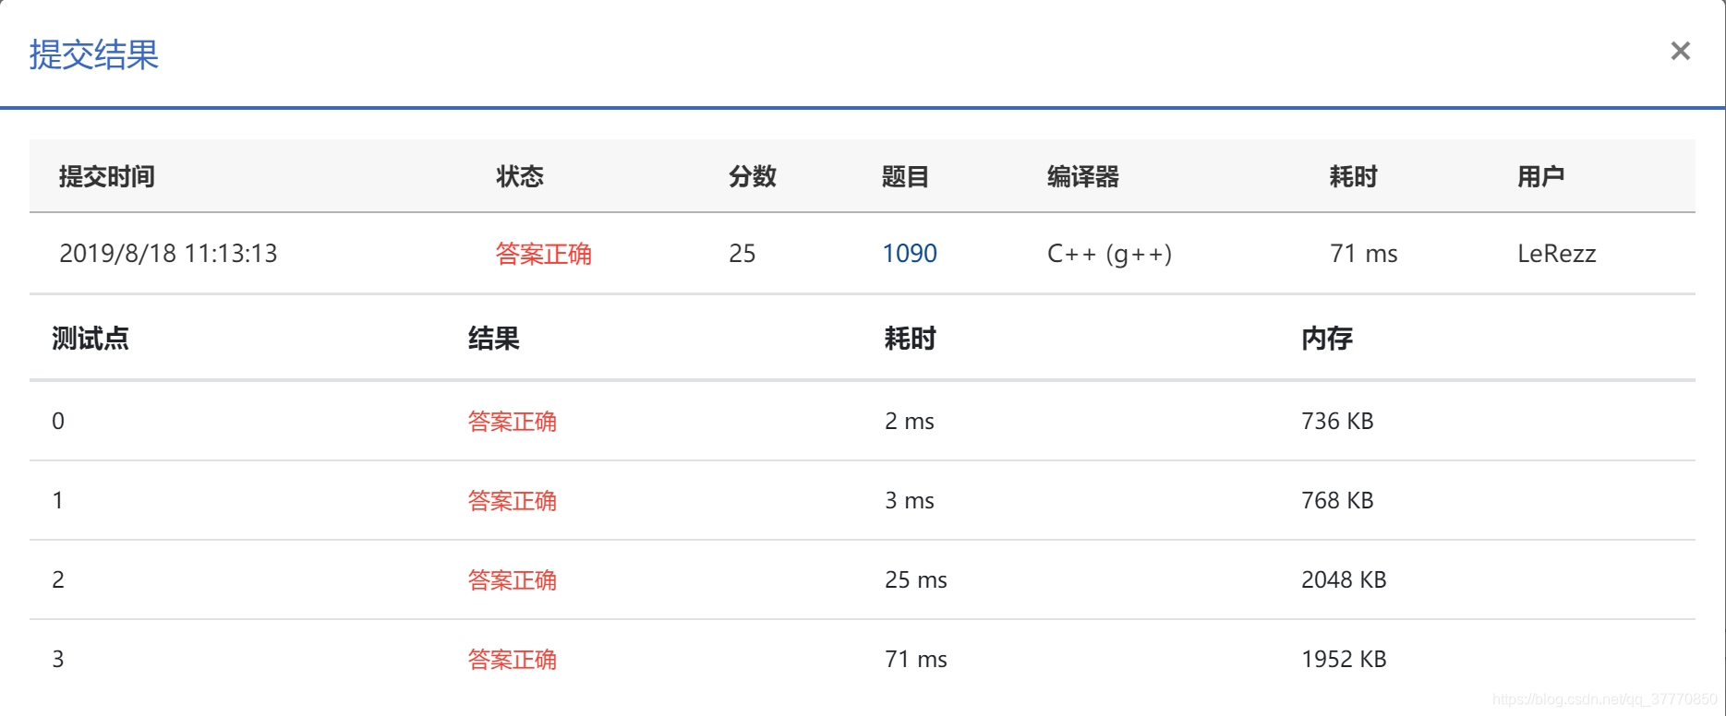The width and height of the screenshot is (1726, 716).
Task: Click 答案正确 result for test point 2
Action: [x=513, y=580]
